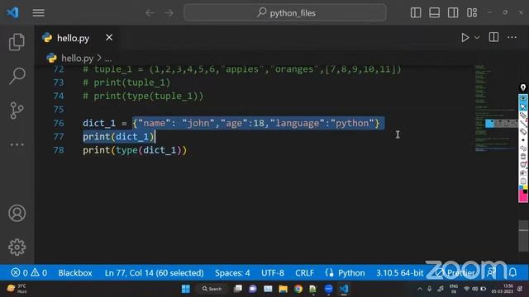Toggle ink visibility eye in annotation toolbar

tap(523, 99)
